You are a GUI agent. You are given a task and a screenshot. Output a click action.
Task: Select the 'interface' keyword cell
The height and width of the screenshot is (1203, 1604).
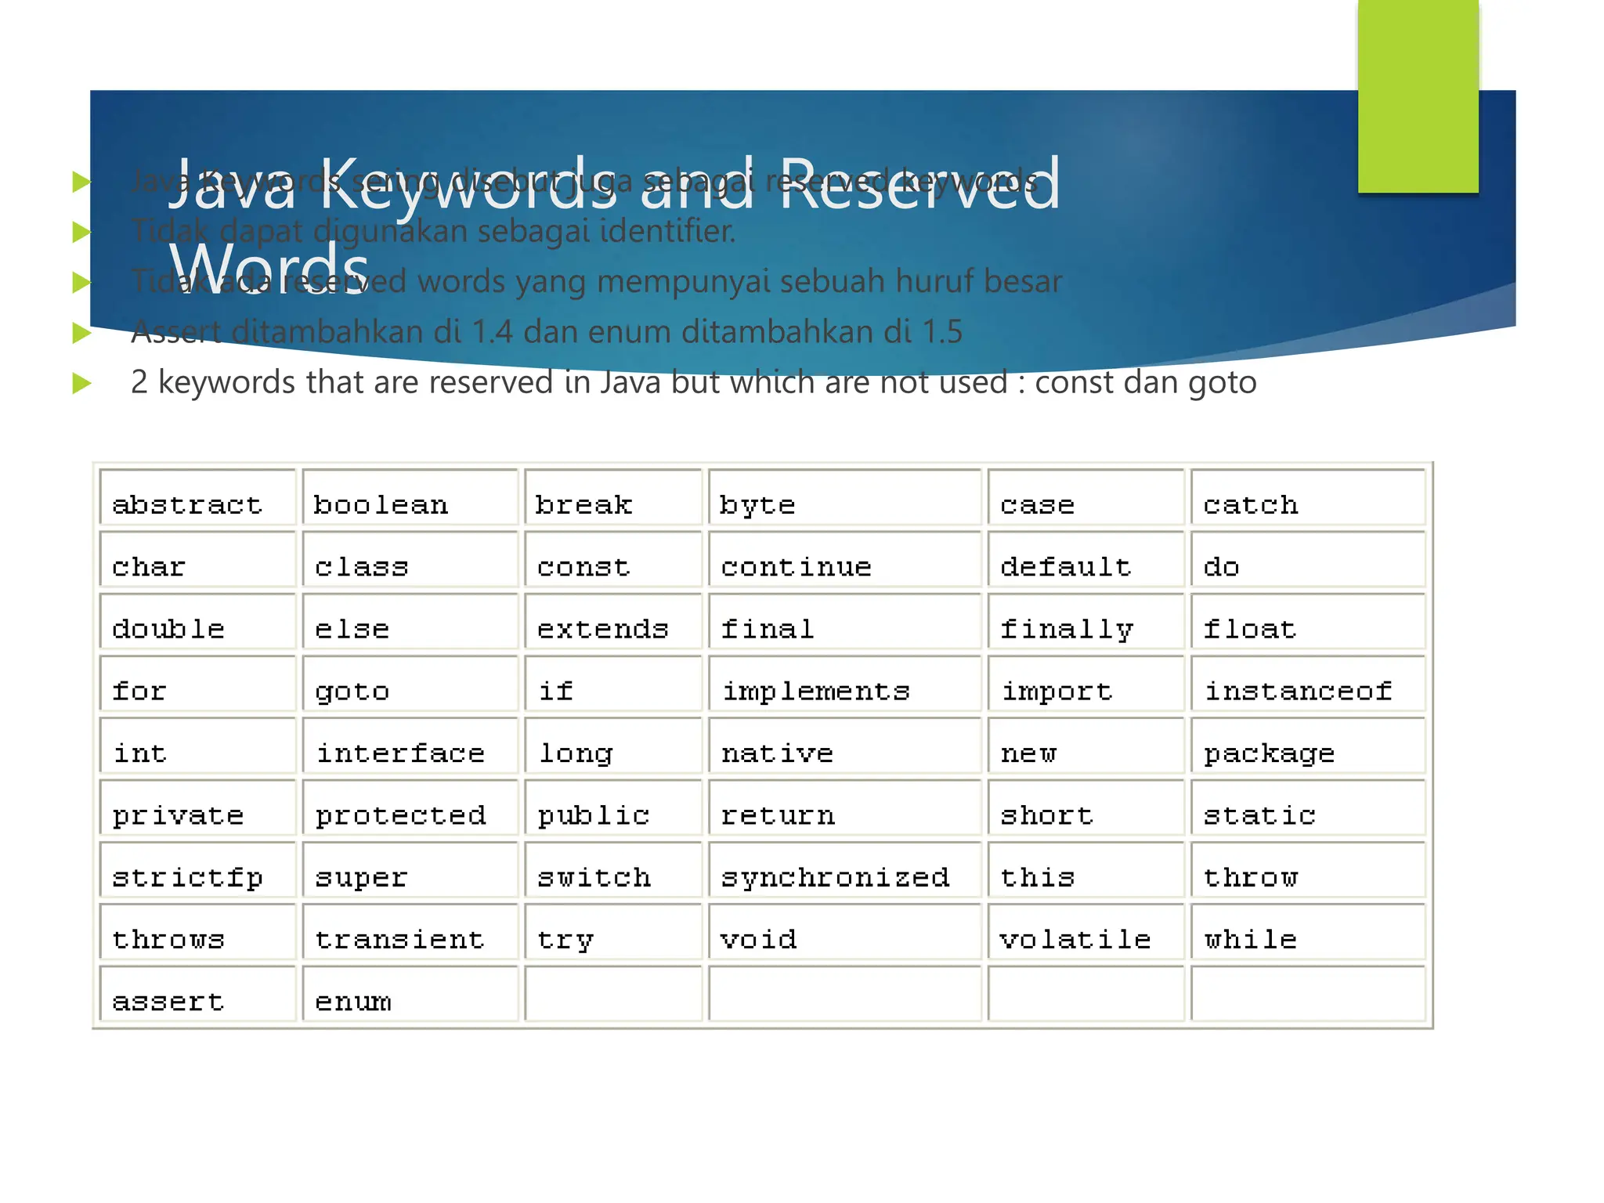point(410,745)
